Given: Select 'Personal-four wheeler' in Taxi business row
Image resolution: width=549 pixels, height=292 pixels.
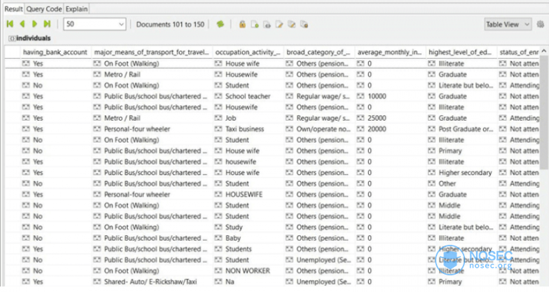Looking at the screenshot, I should tap(152, 129).
